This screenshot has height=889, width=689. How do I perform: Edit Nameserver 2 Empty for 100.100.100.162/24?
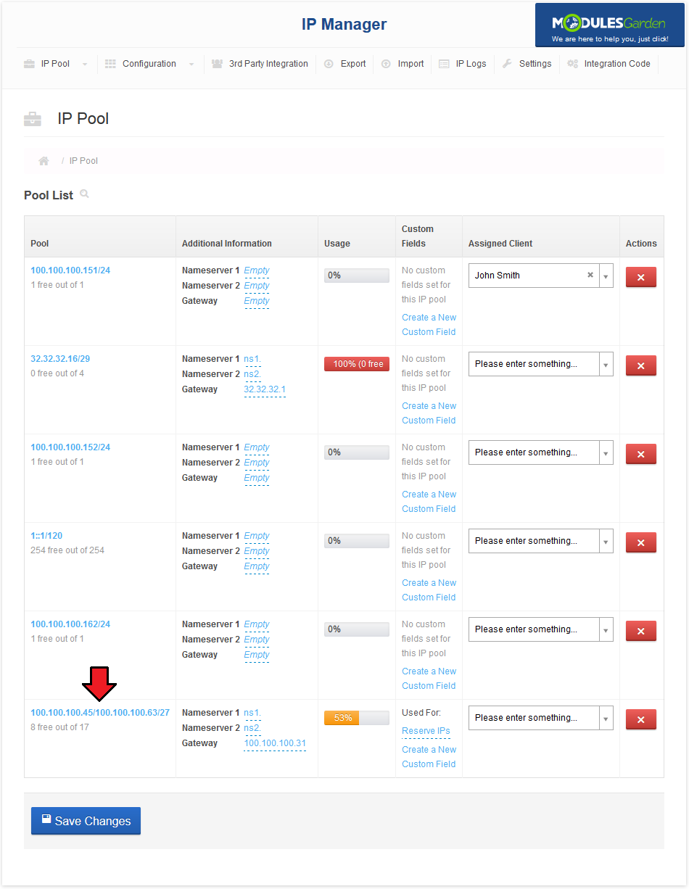[x=257, y=640]
